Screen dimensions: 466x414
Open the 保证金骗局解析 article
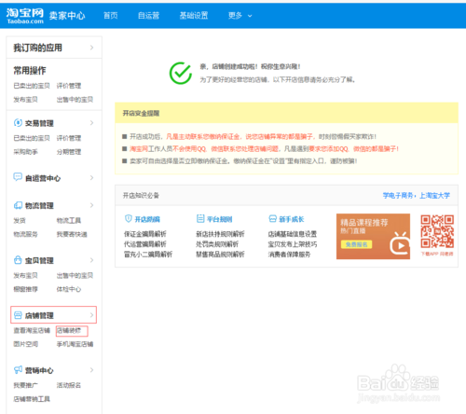(x=145, y=234)
